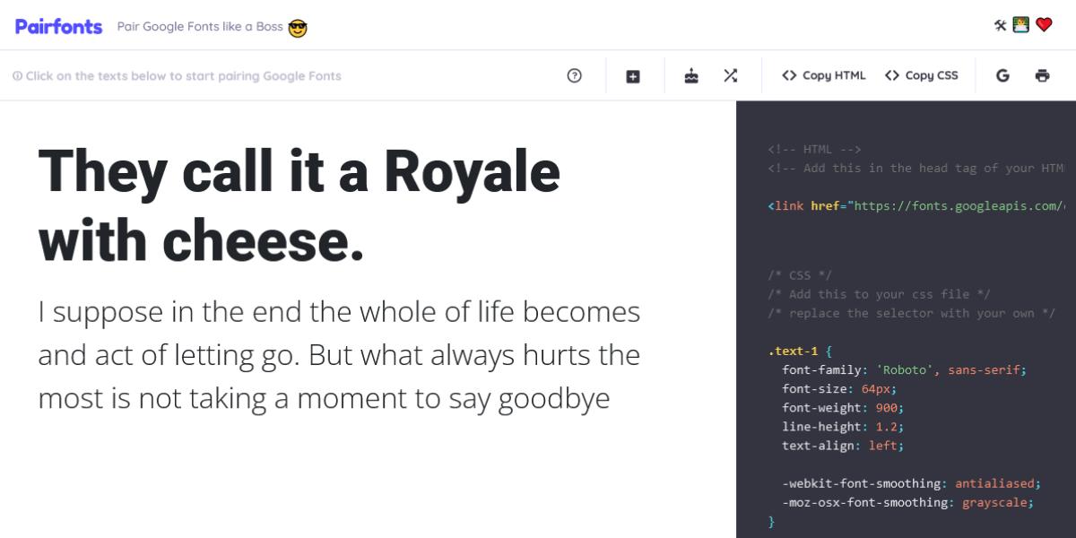Click the hammer and wrench tools emoji
The image size is (1076, 538).
coord(1000,25)
